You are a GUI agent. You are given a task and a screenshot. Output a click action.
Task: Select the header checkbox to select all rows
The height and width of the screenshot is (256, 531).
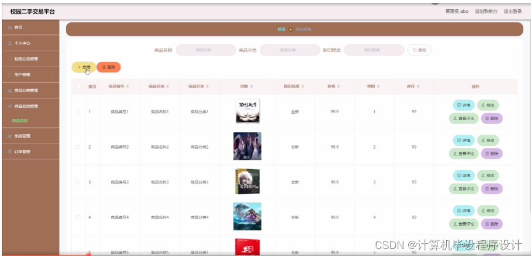pyautogui.click(x=78, y=86)
